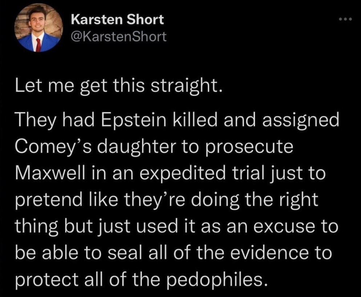Viewport: 361px width, 297px height.
Task: Click Karsten Short's profile picture
Action: pyautogui.click(x=38, y=27)
